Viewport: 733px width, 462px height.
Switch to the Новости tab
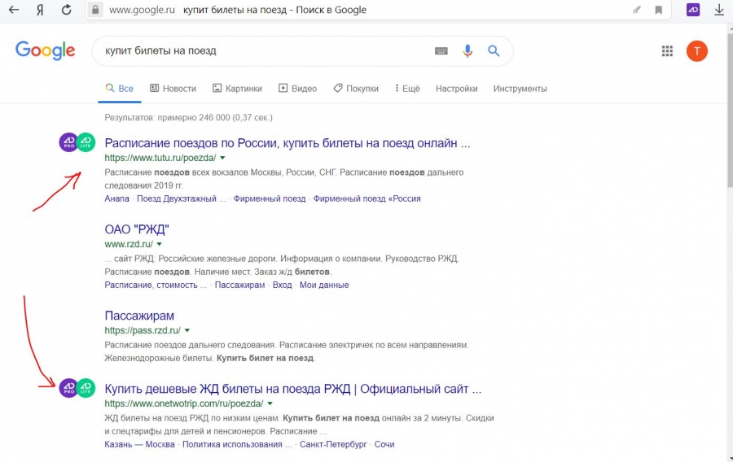(173, 88)
